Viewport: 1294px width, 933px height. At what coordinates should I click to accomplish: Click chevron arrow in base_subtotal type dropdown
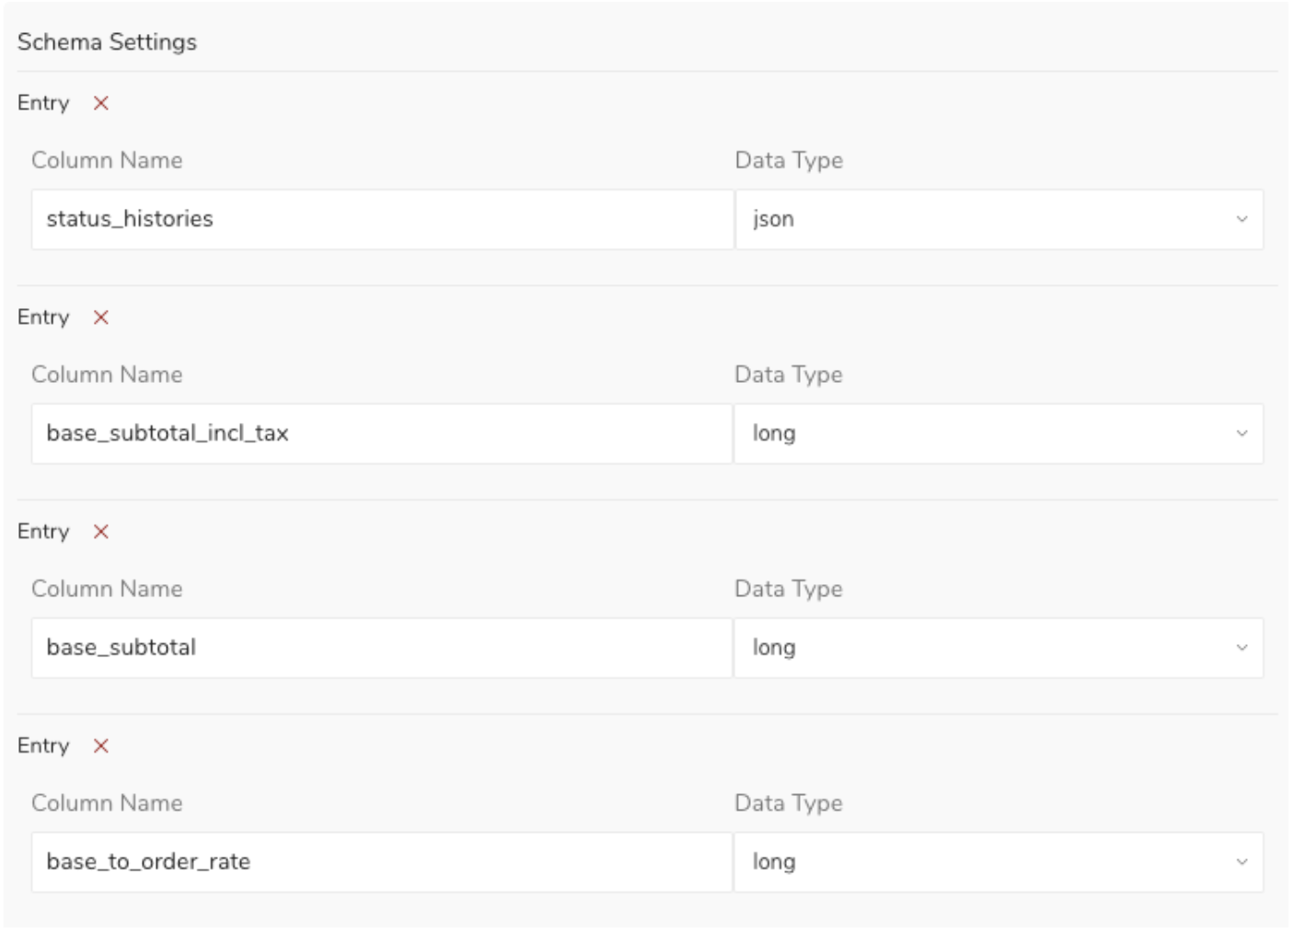(x=1242, y=648)
